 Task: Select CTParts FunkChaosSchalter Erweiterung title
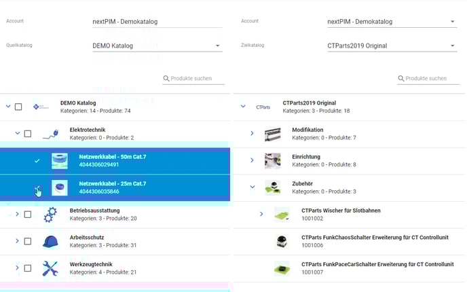click(x=375, y=237)
